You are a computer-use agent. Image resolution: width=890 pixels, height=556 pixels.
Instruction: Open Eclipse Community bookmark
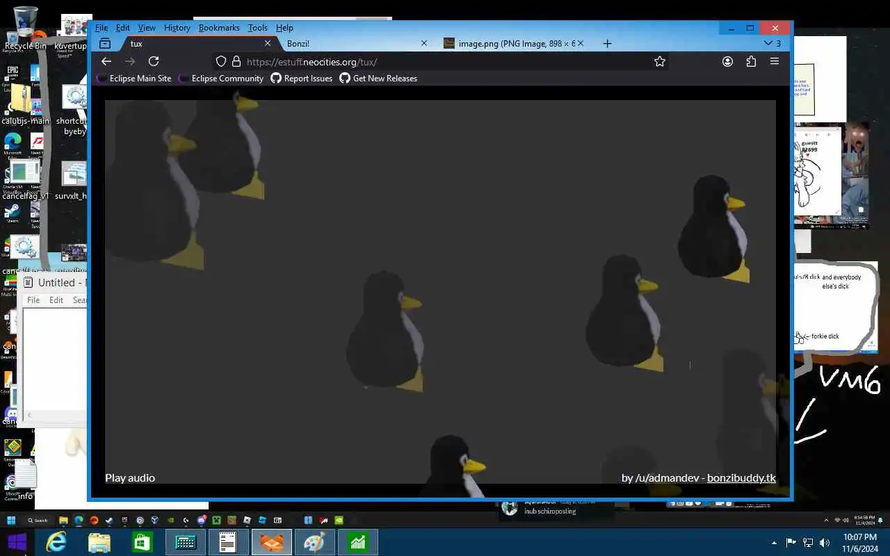tap(220, 79)
